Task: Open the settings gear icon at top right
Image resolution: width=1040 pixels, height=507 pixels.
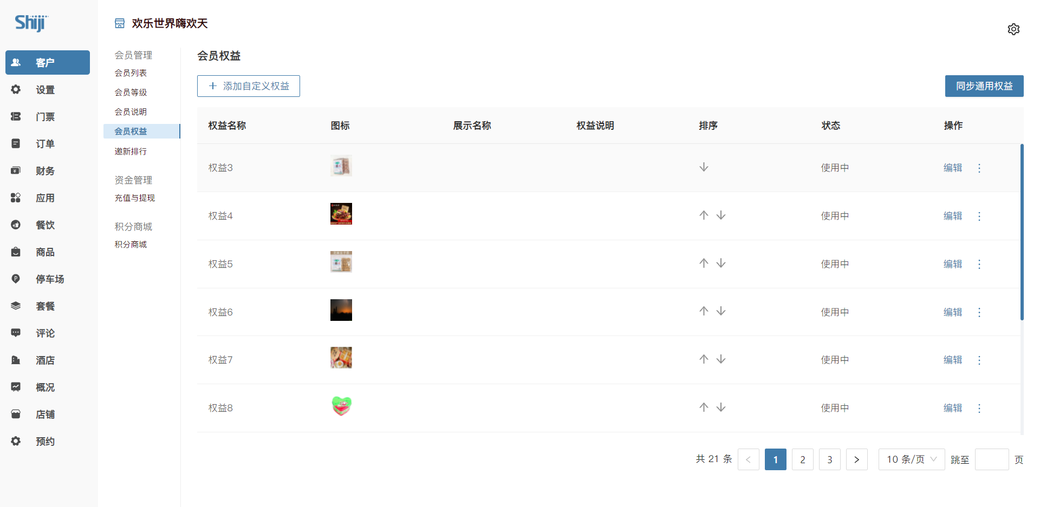Action: point(1013,29)
